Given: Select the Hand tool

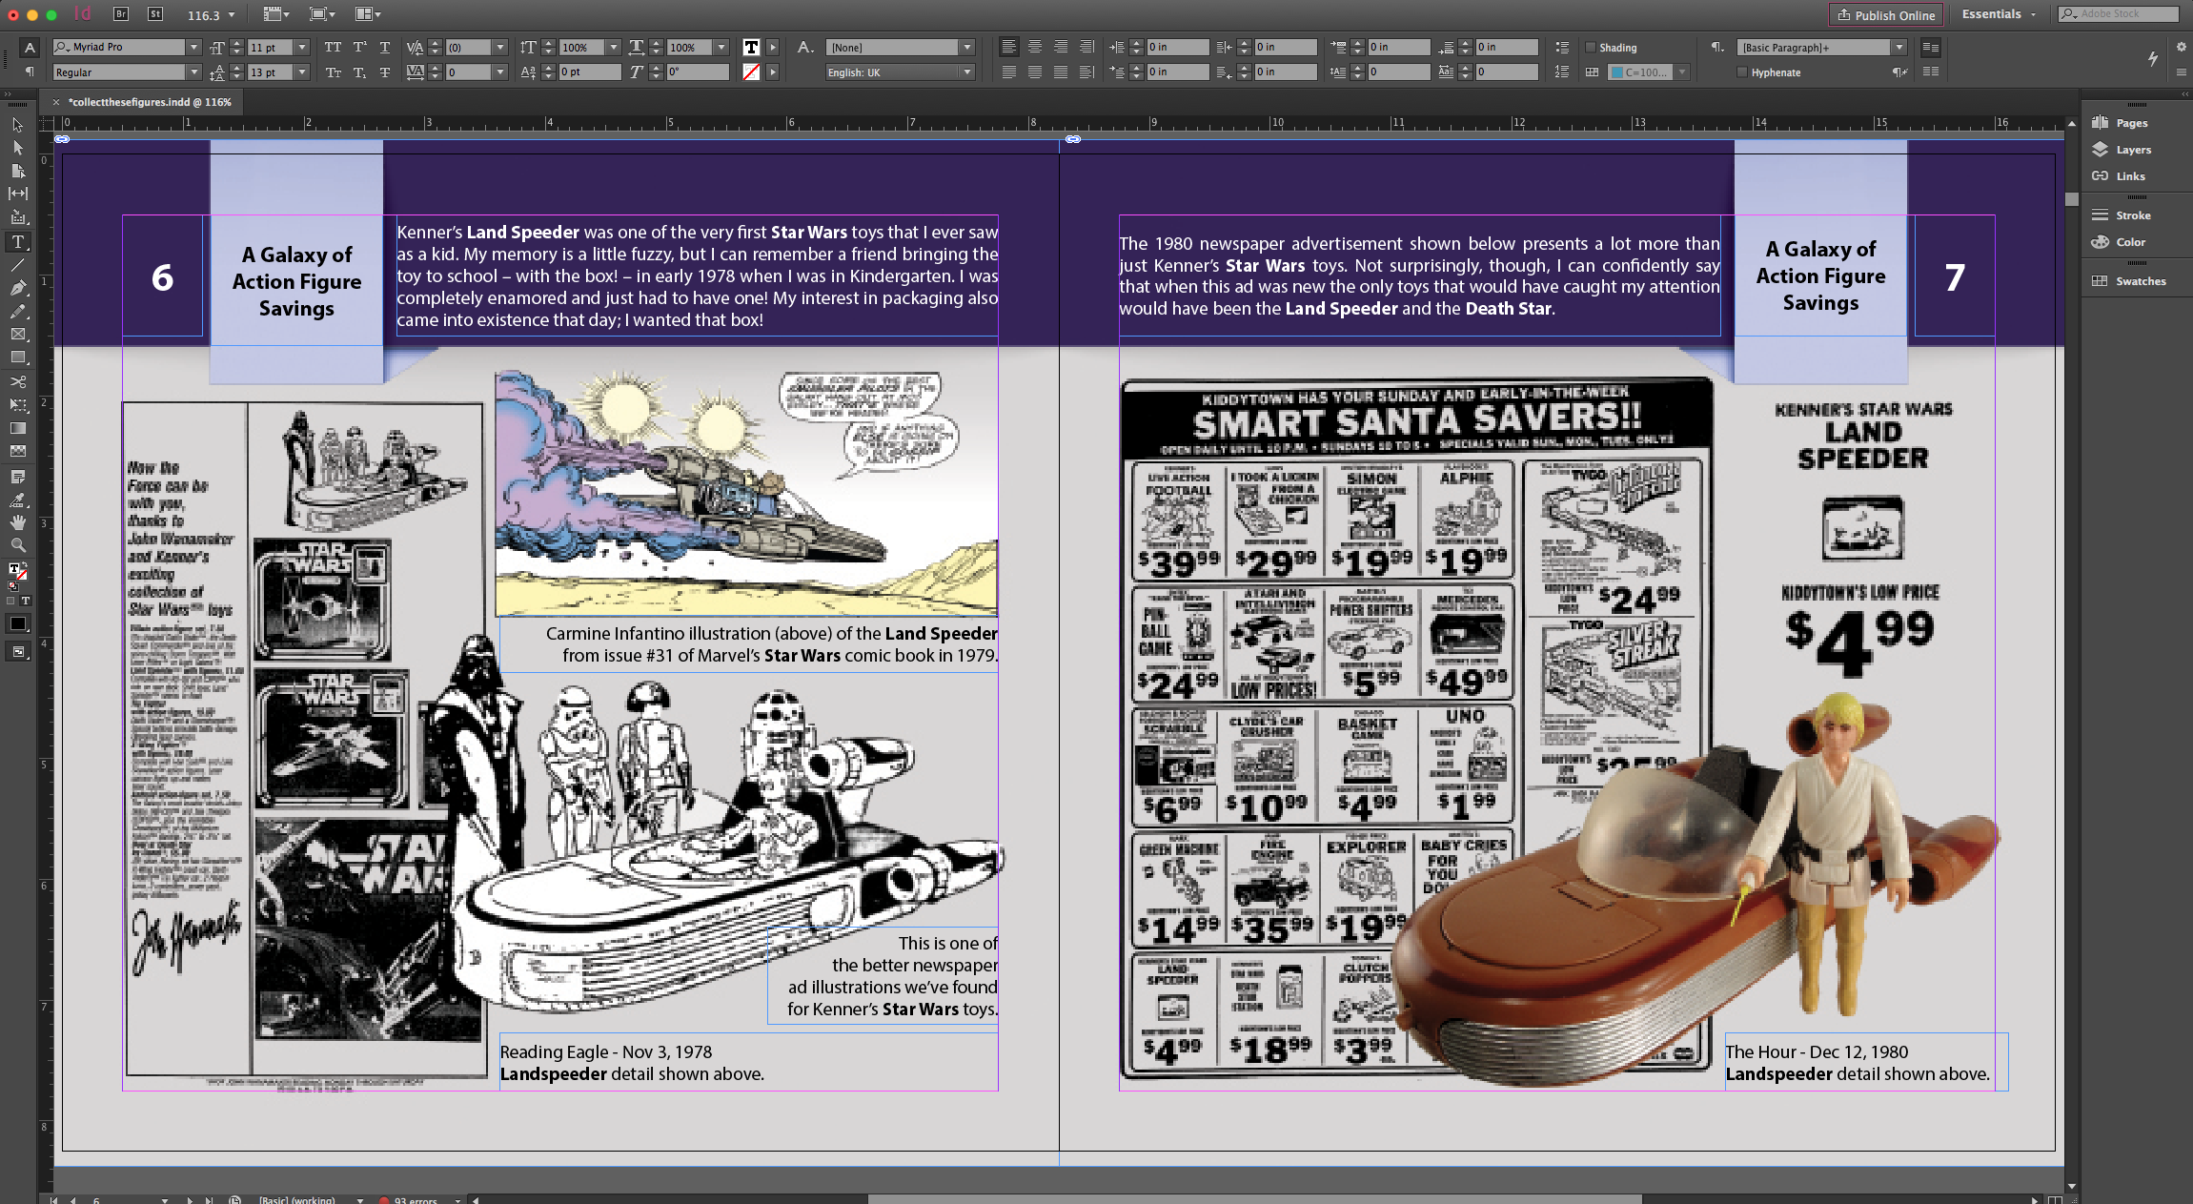Looking at the screenshot, I should pyautogui.click(x=17, y=521).
